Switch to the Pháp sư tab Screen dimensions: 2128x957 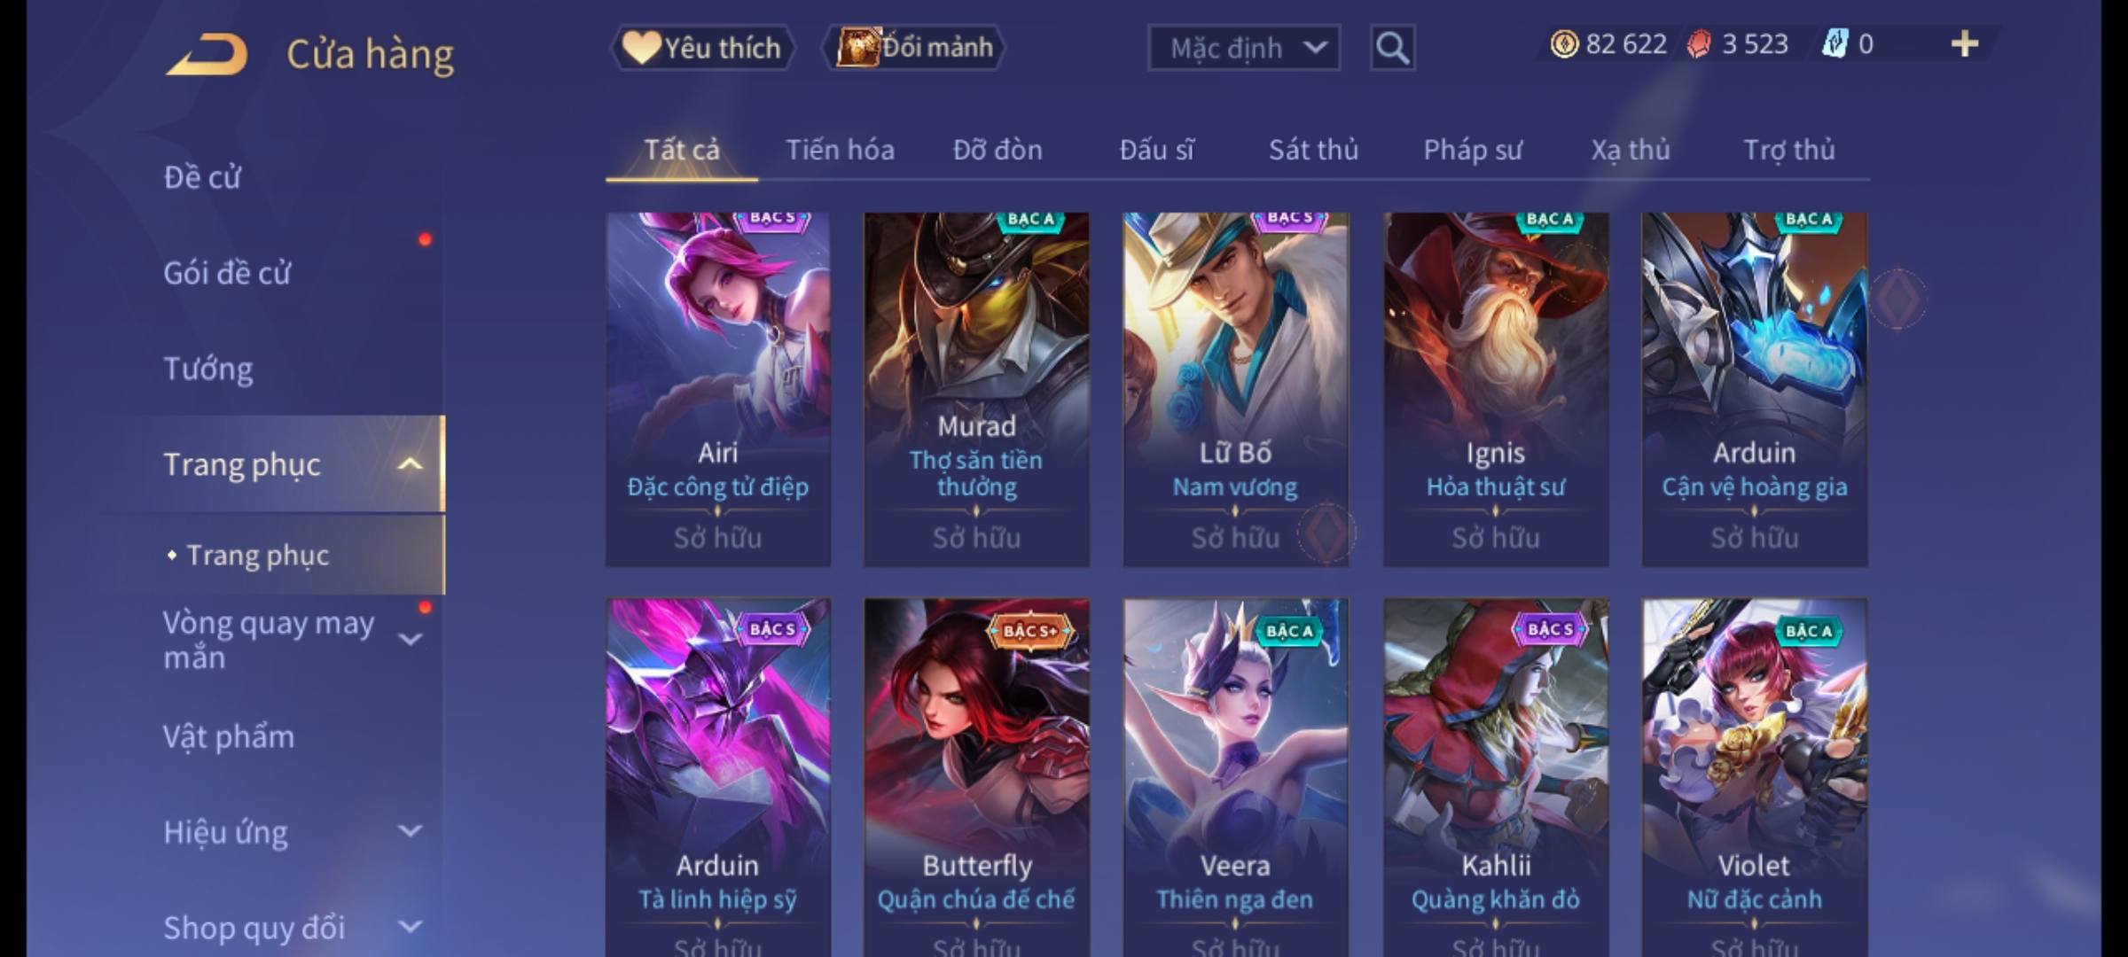coord(1473,150)
